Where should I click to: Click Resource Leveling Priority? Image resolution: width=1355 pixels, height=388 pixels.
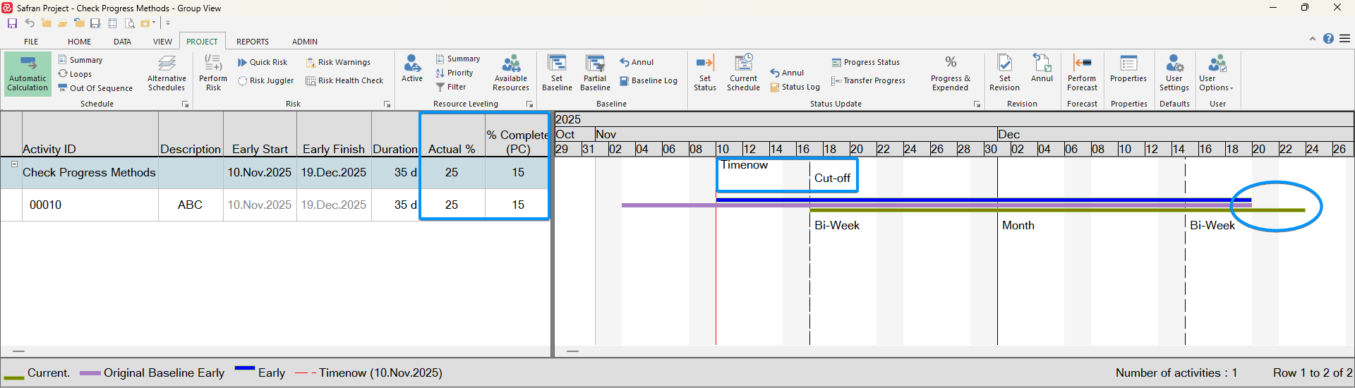coord(454,73)
